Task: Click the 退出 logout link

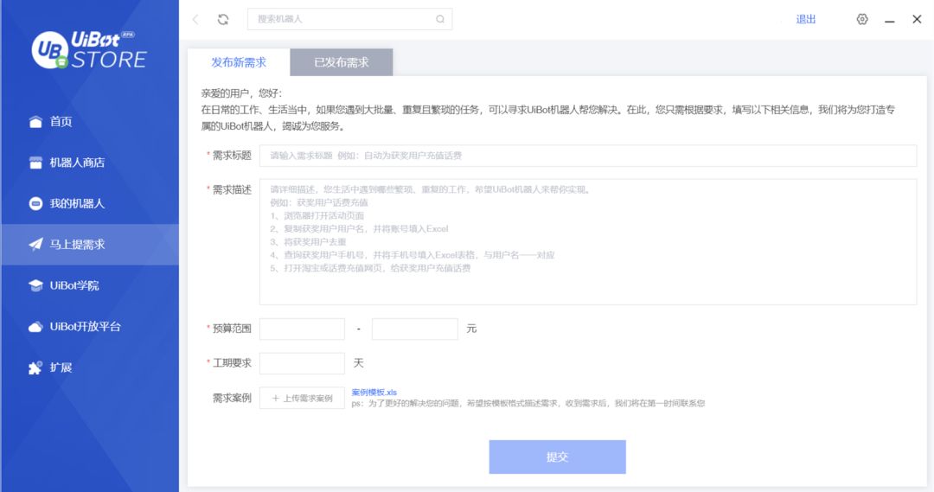Action: point(805,19)
